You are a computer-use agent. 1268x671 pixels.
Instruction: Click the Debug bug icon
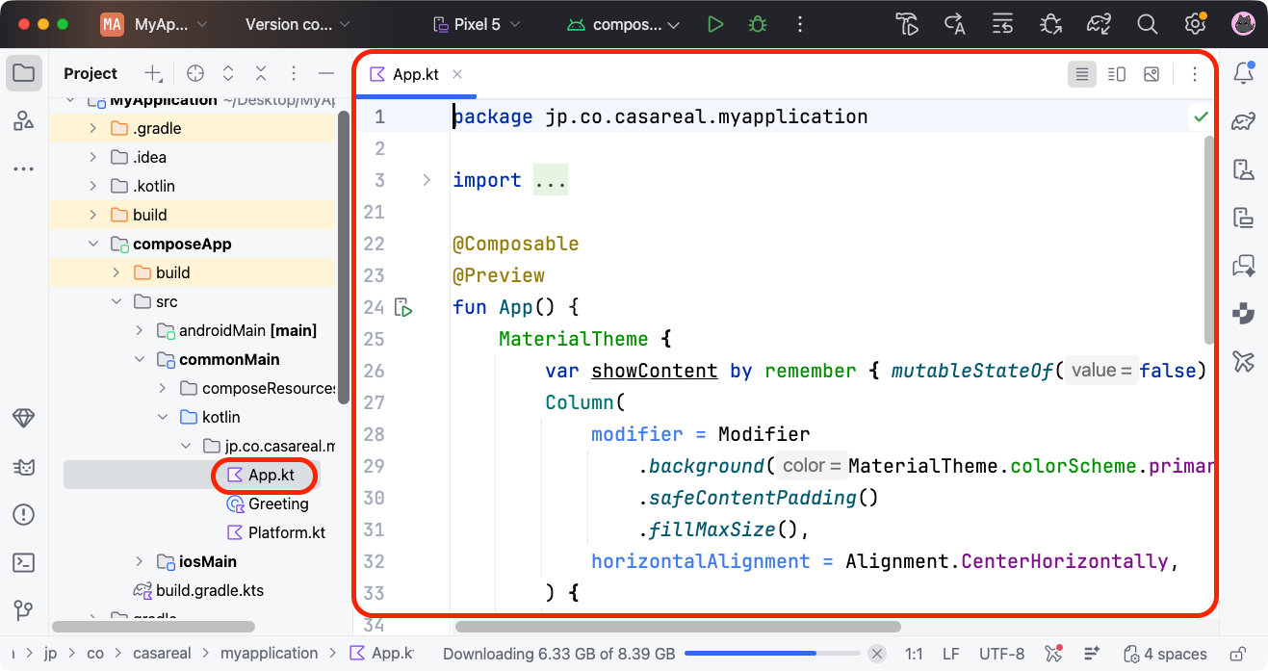(x=758, y=24)
